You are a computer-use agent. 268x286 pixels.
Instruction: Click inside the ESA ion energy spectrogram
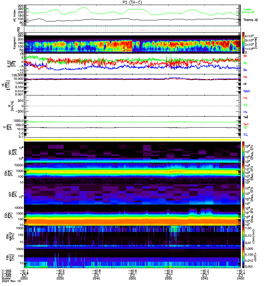point(132,173)
